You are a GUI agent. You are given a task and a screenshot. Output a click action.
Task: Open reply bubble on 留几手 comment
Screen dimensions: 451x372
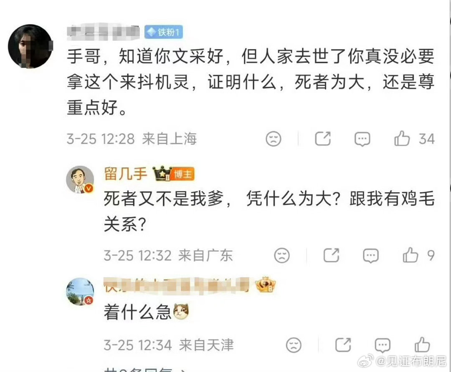click(x=370, y=256)
